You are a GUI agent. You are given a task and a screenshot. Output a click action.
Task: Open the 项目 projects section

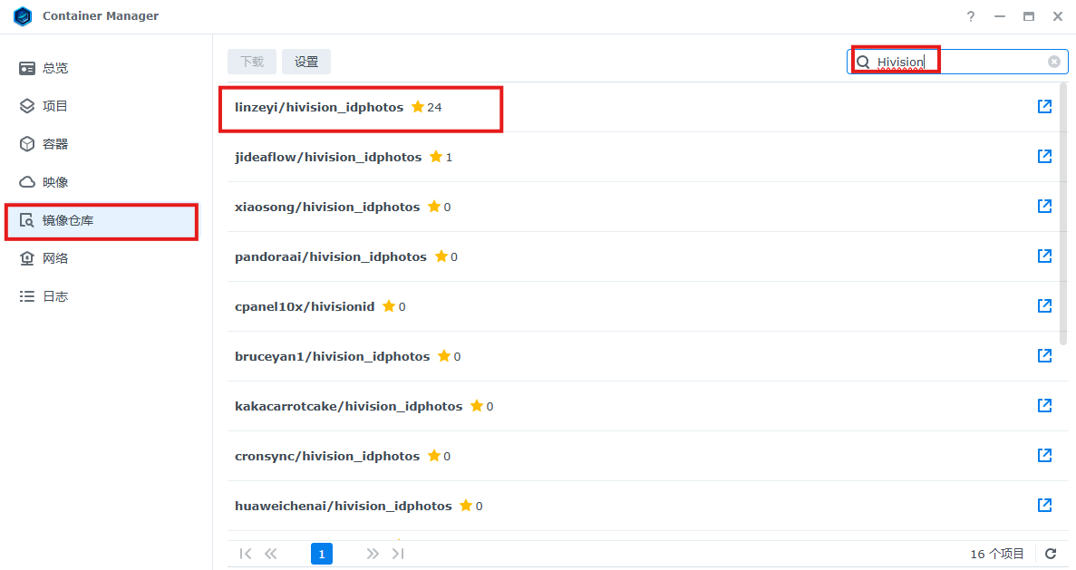54,106
